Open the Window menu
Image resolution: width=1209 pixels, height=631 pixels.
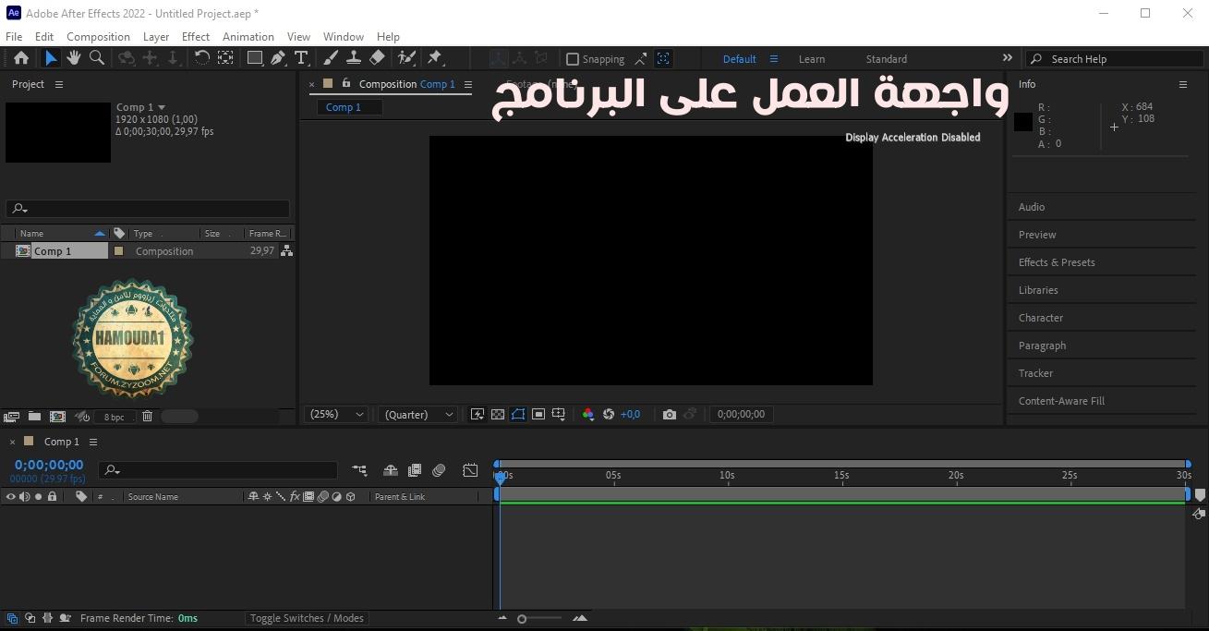[344, 36]
